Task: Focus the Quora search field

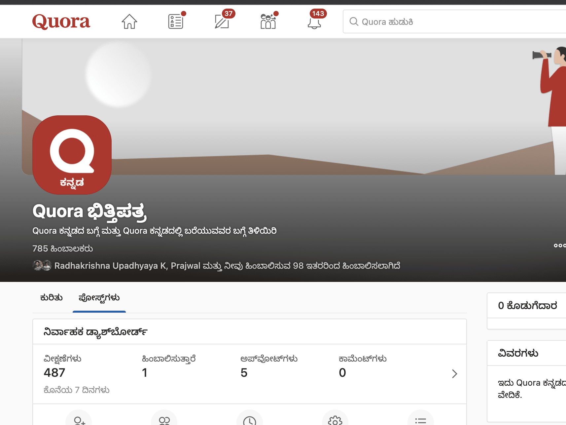Action: [x=454, y=22]
